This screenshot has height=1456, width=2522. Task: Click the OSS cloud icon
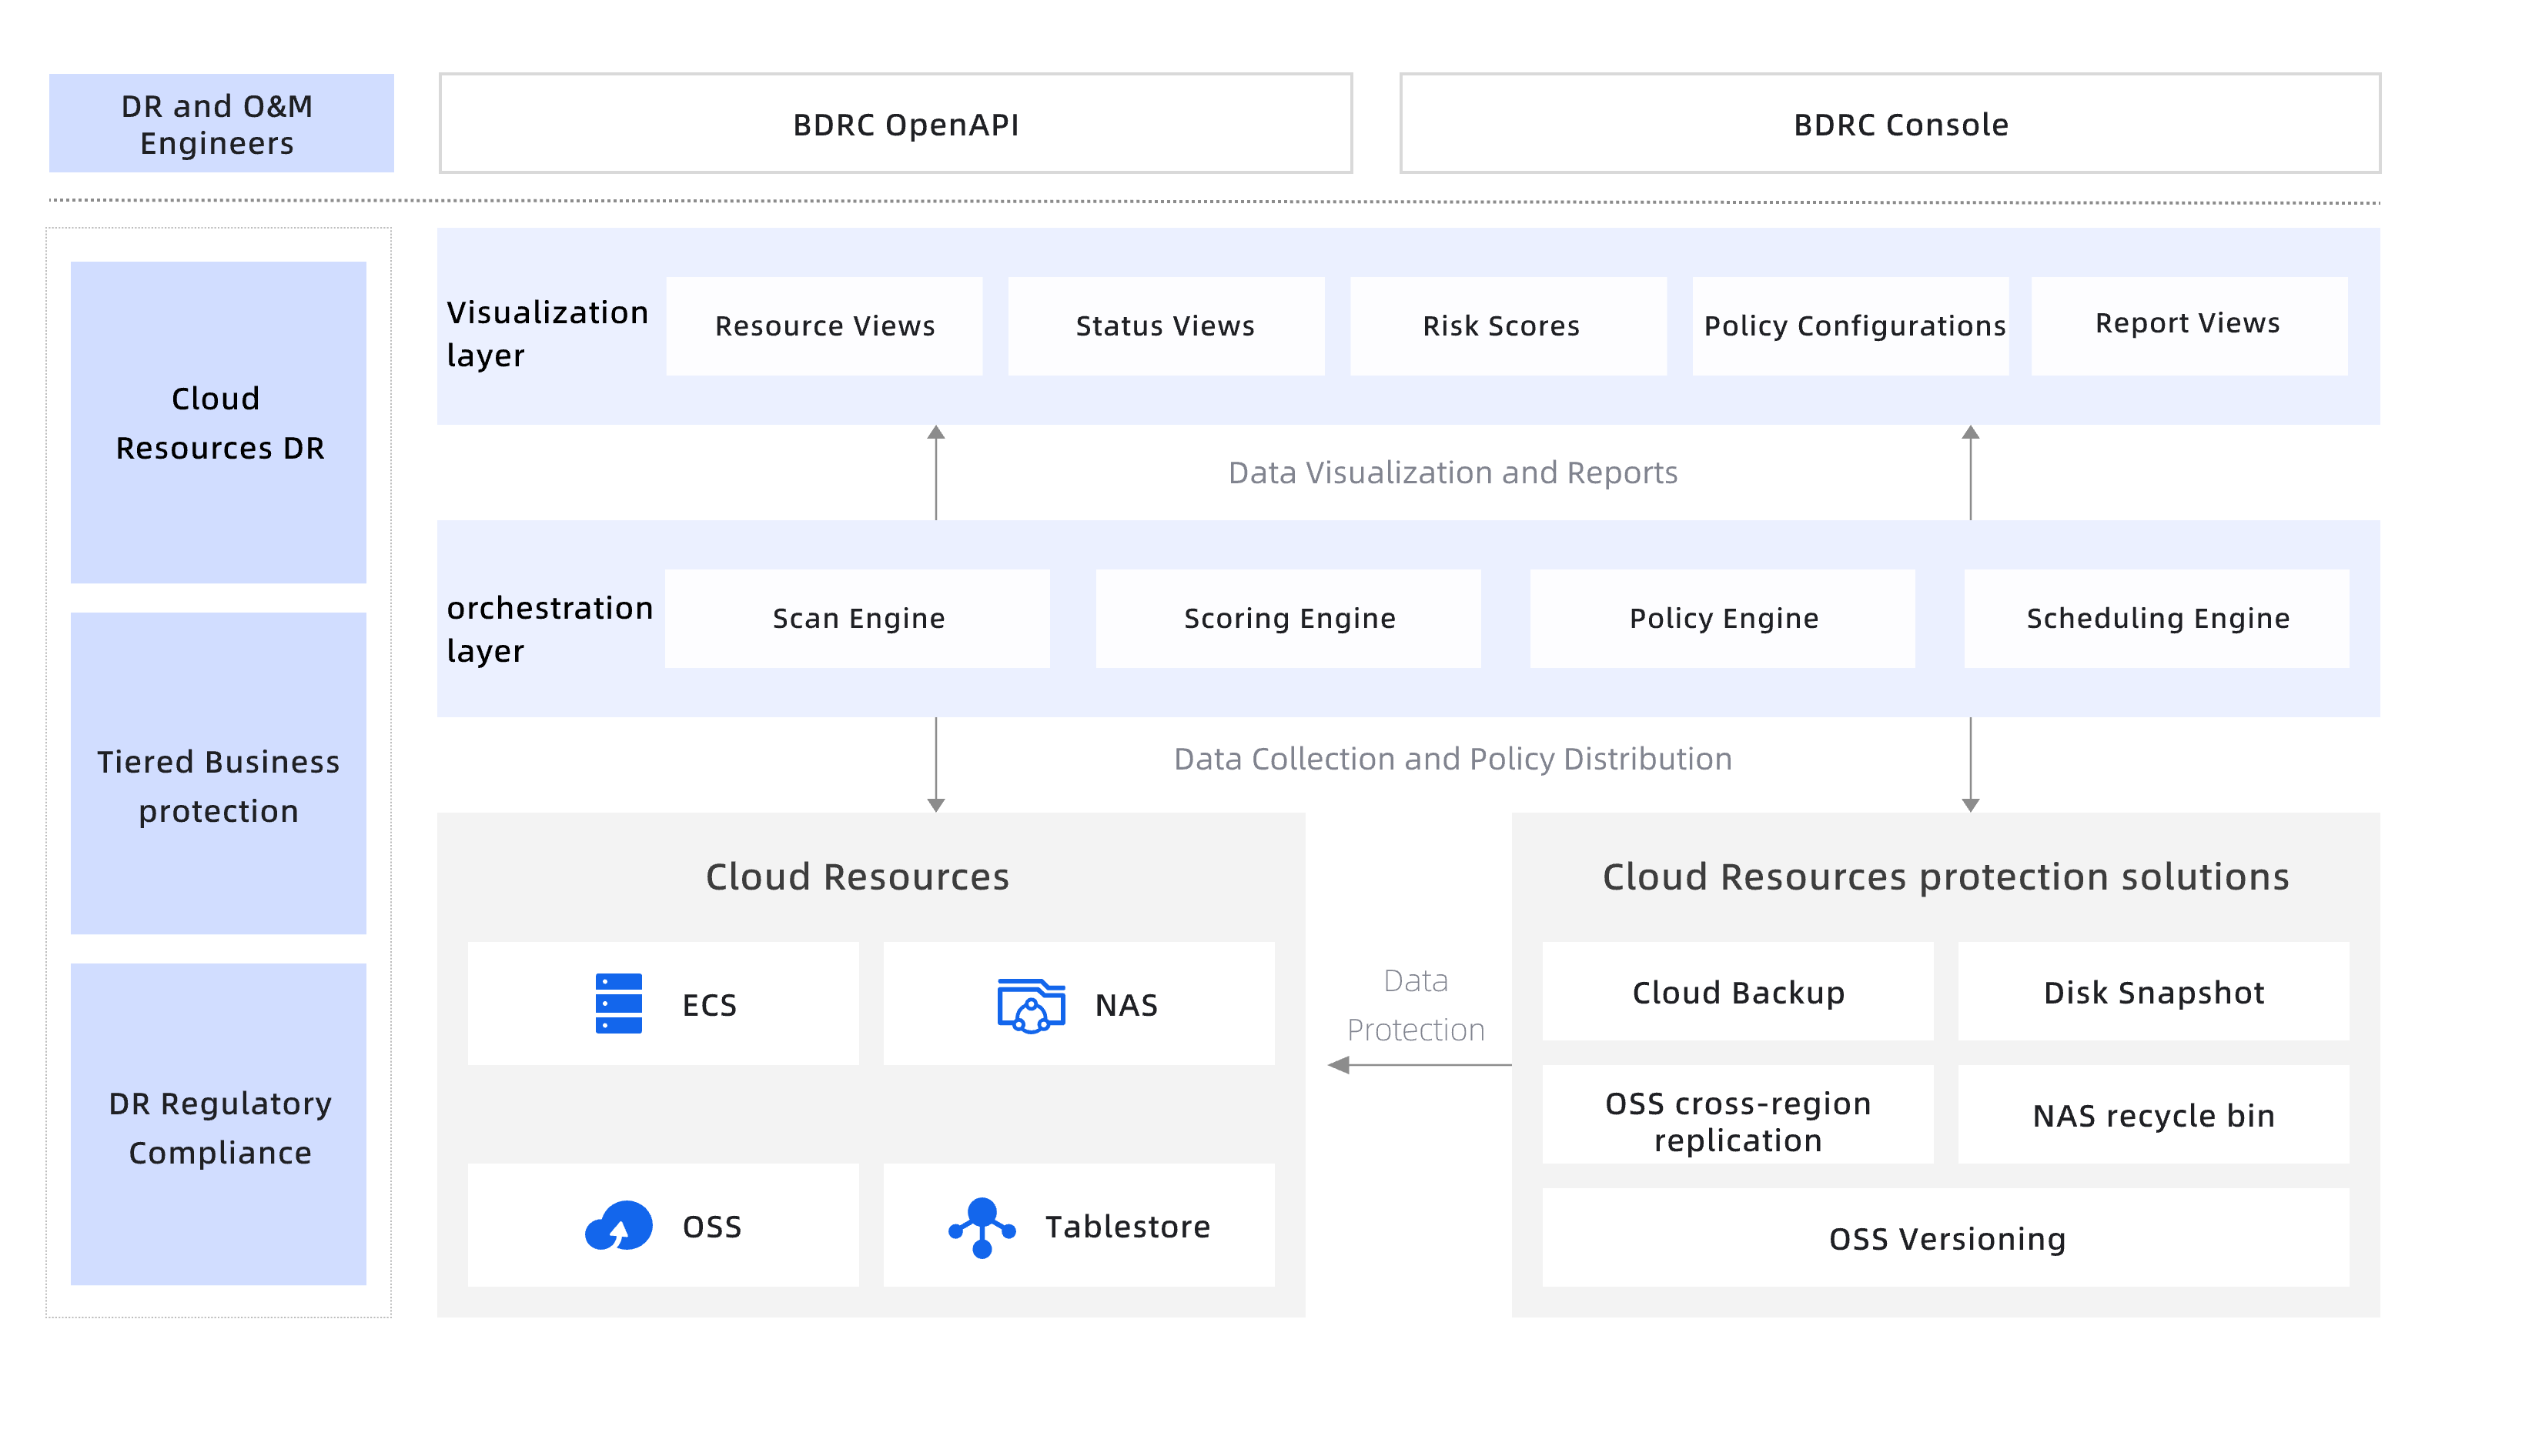pyautogui.click(x=618, y=1226)
